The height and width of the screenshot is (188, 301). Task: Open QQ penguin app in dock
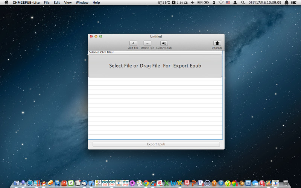(44, 183)
